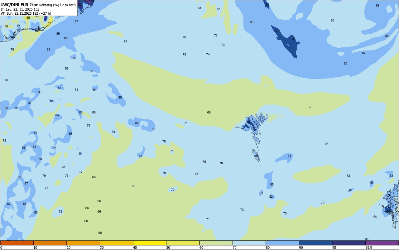The width and height of the screenshot is (399, 250).
Task: Click the "Rakastig (%) í 2 m hæð" label
Action: [x=57, y=5]
